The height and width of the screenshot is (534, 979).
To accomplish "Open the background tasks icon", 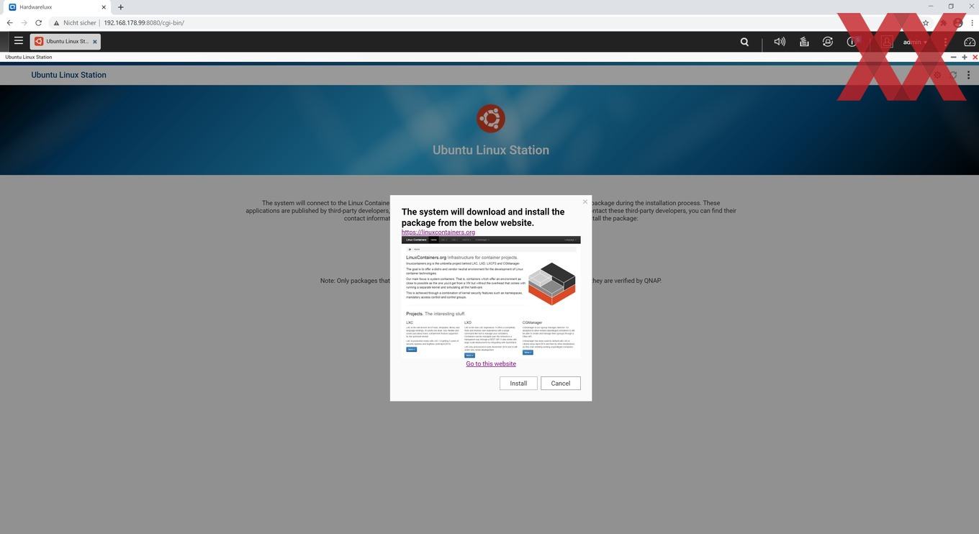I will point(804,42).
